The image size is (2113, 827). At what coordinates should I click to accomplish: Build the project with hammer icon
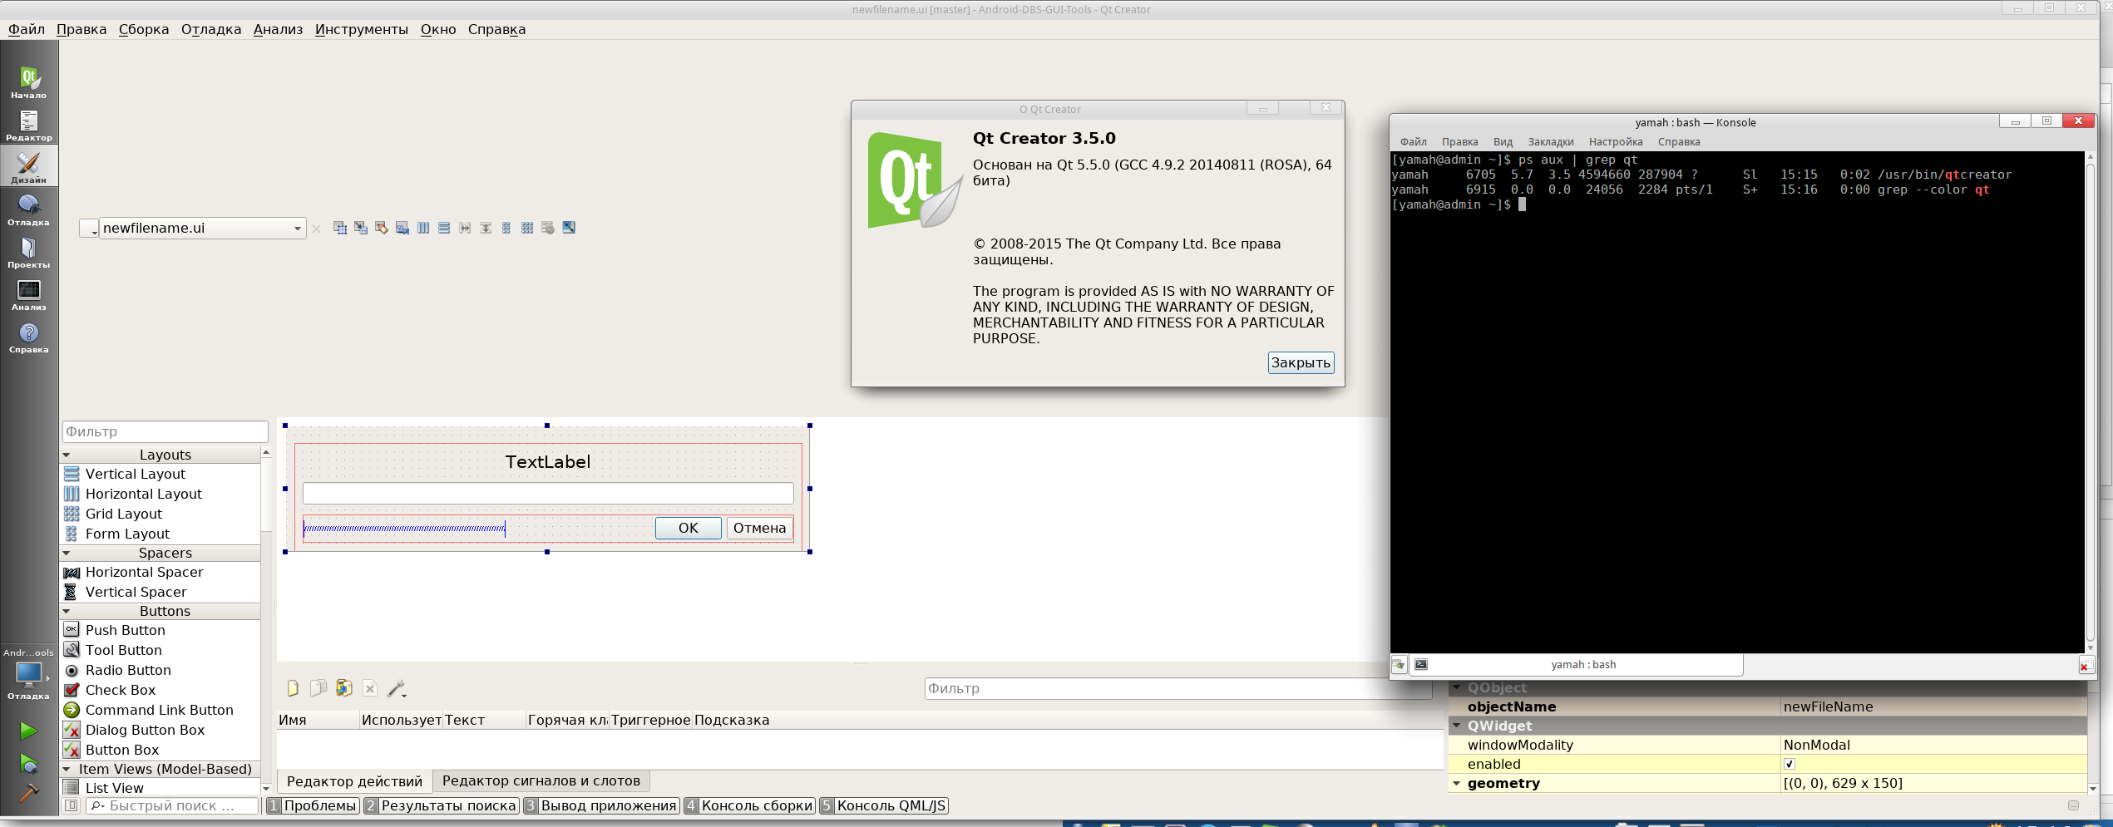(29, 793)
